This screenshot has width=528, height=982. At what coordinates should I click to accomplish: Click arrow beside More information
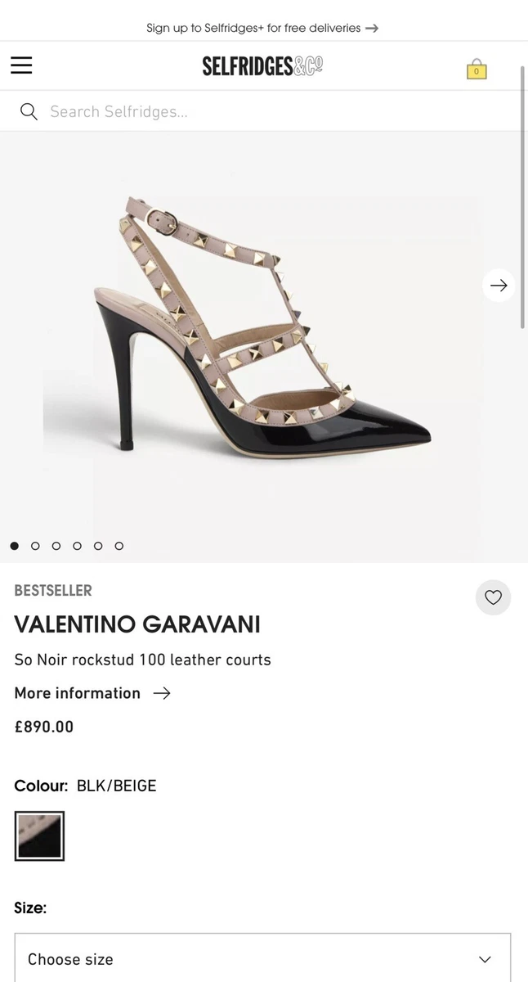[162, 693]
